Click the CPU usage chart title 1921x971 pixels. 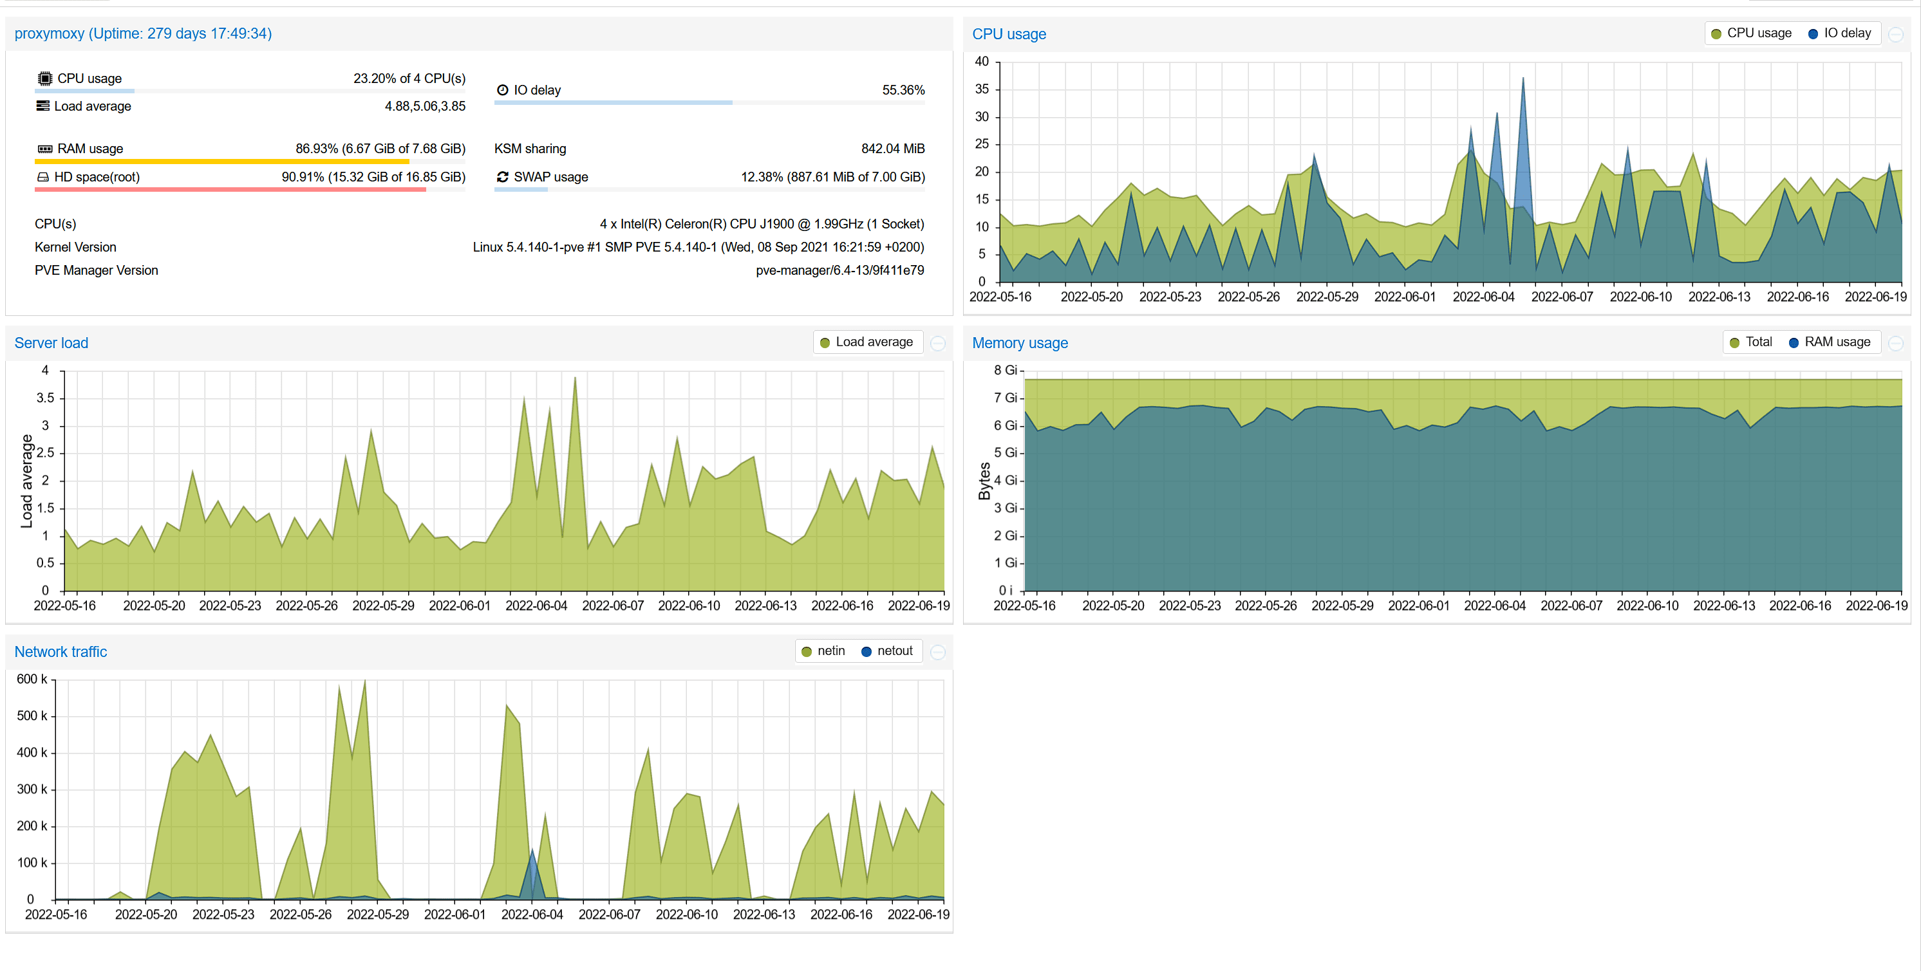[x=1009, y=34]
